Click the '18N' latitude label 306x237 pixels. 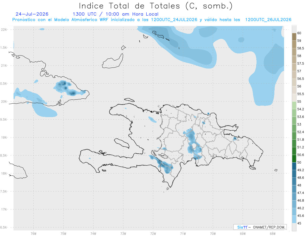(4, 173)
